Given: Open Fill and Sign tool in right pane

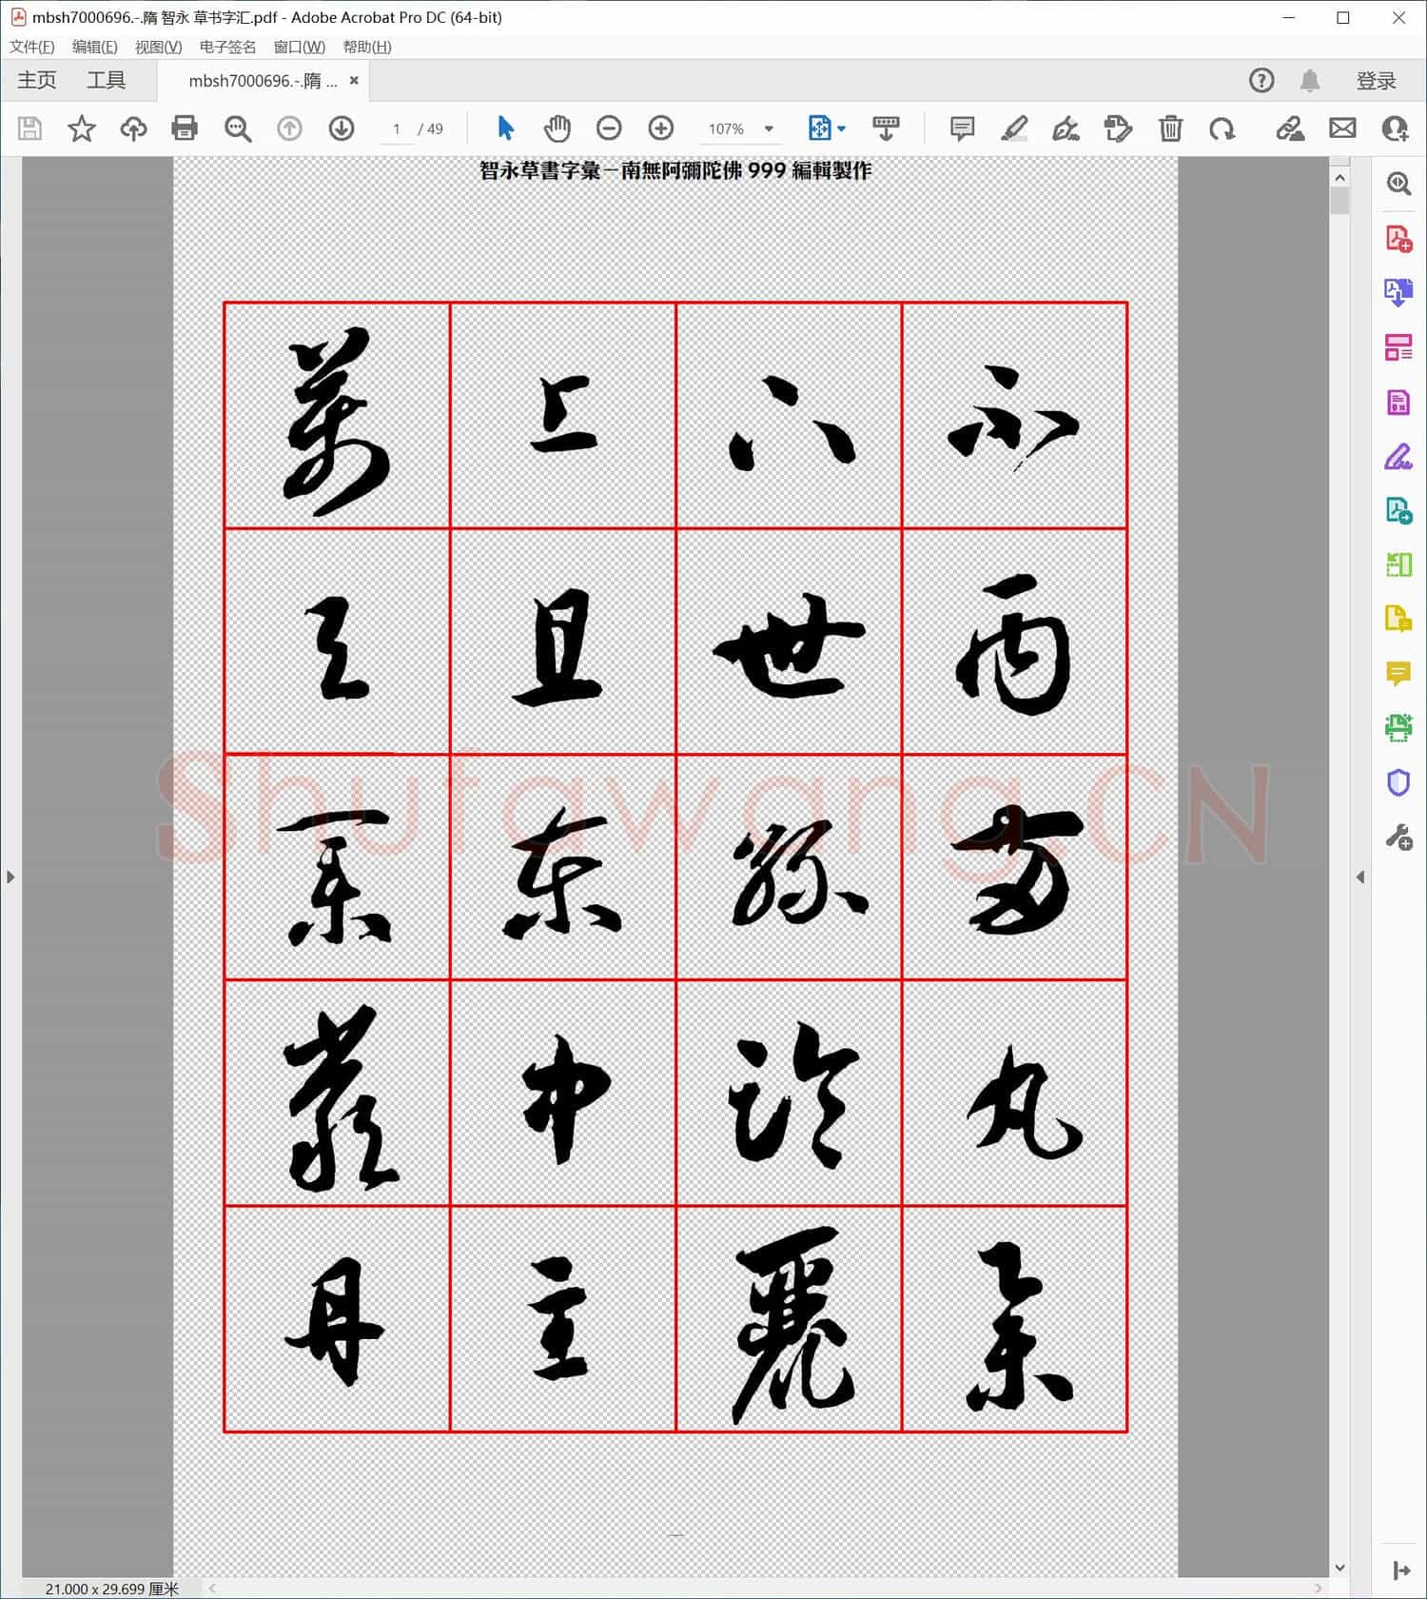Looking at the screenshot, I should click(x=1398, y=457).
